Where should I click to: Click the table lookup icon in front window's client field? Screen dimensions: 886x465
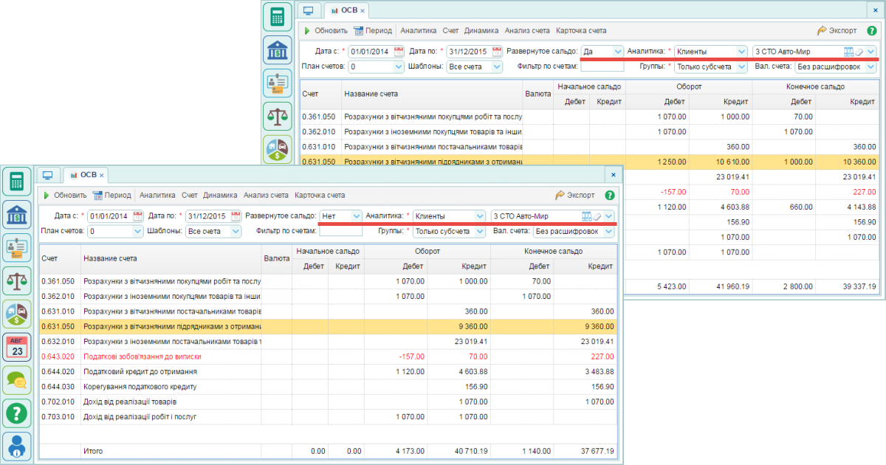click(x=587, y=216)
